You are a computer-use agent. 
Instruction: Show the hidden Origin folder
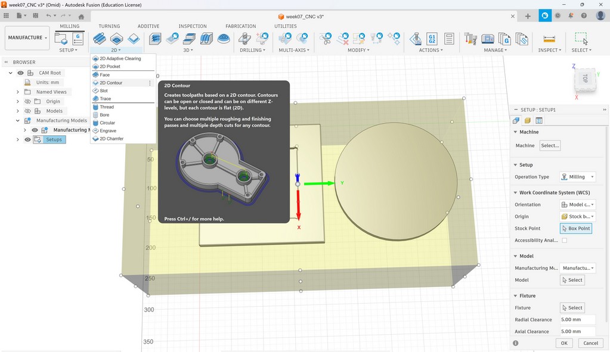27,101
